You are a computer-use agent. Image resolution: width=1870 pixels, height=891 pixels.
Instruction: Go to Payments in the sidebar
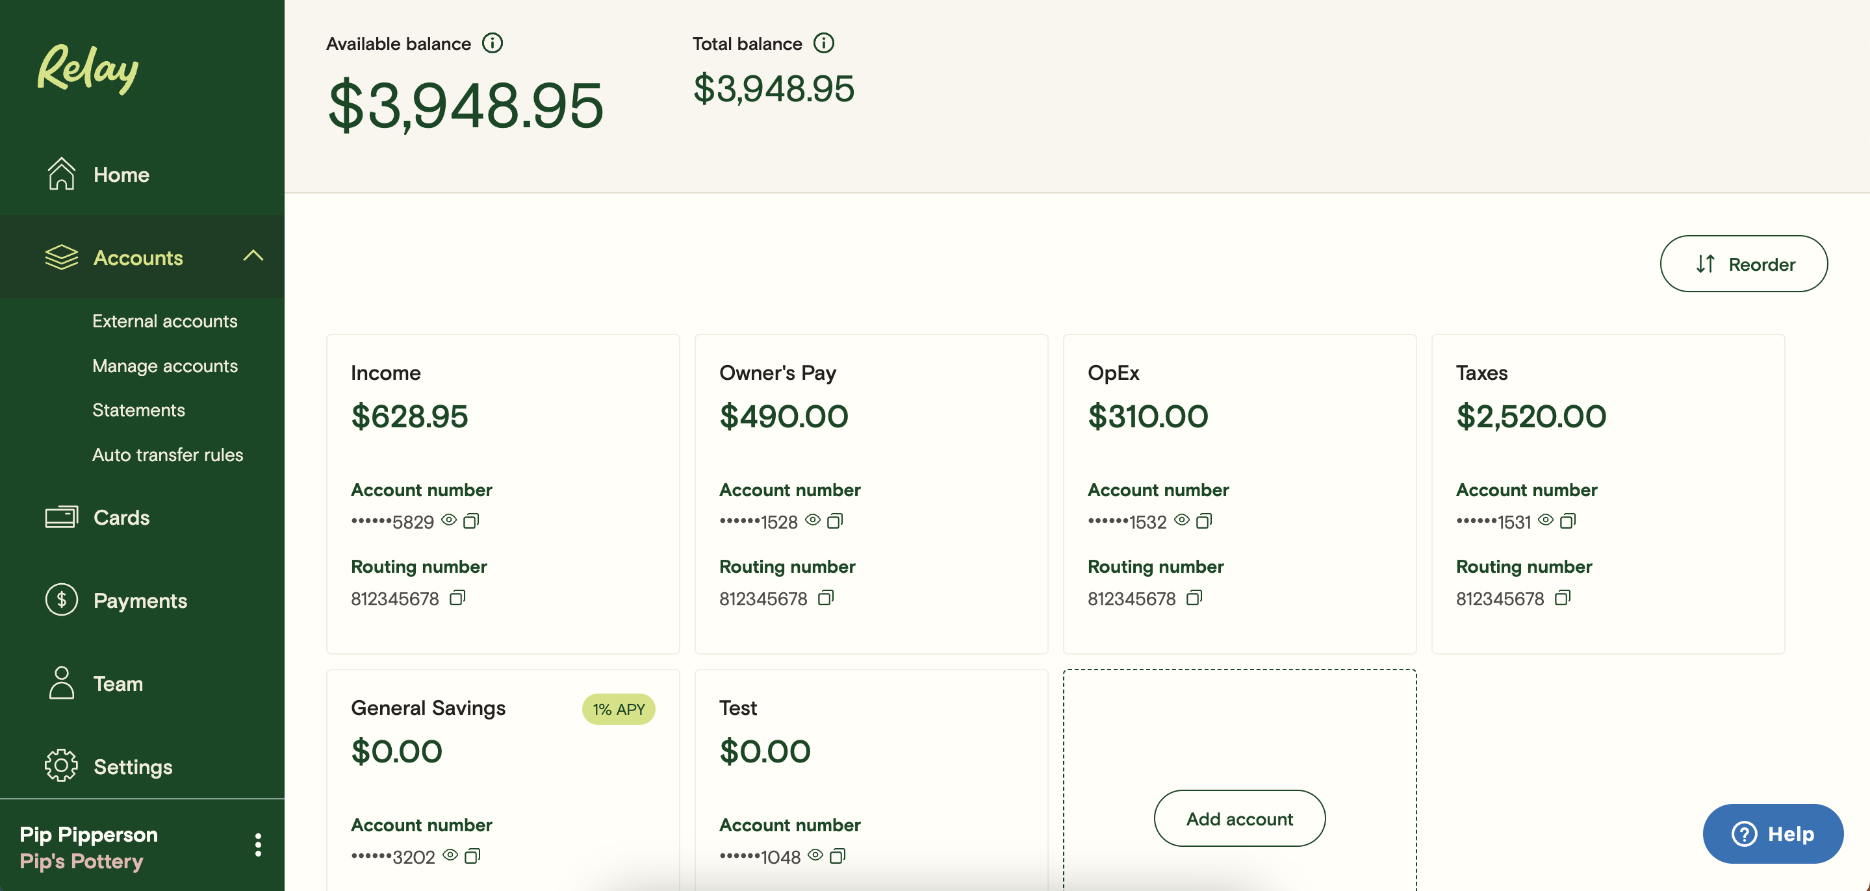click(140, 600)
